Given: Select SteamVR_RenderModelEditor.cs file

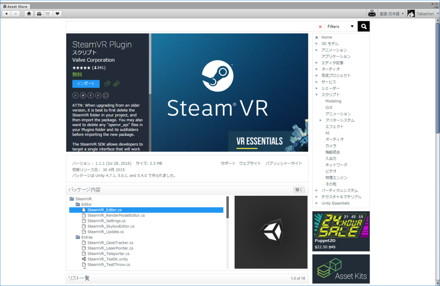Looking at the screenshot, I should pyautogui.click(x=116, y=215).
